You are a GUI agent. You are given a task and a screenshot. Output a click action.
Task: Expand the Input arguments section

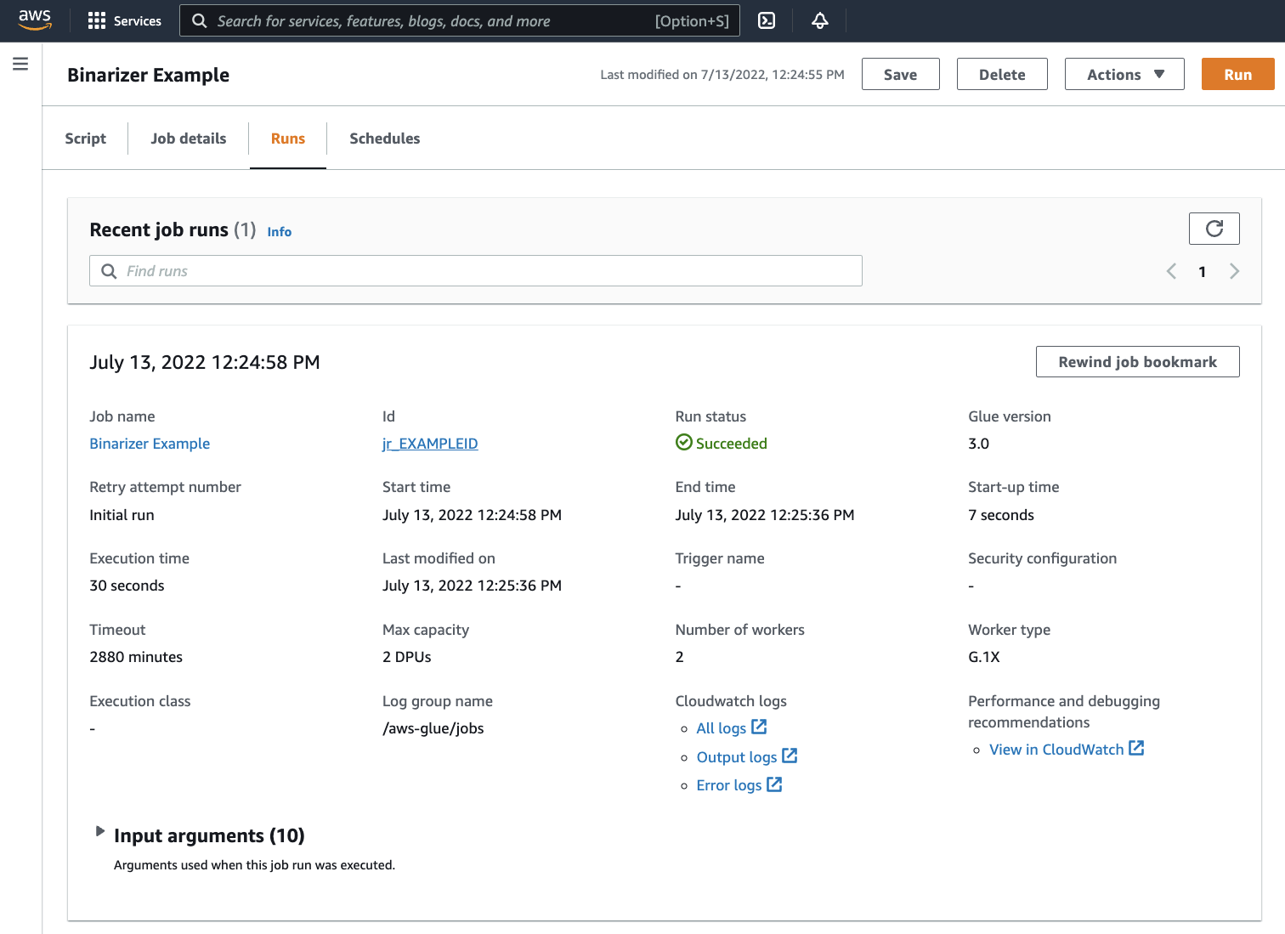coord(100,831)
